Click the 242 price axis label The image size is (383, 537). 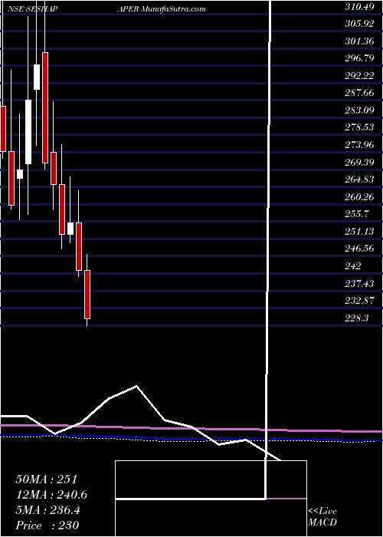352,266
